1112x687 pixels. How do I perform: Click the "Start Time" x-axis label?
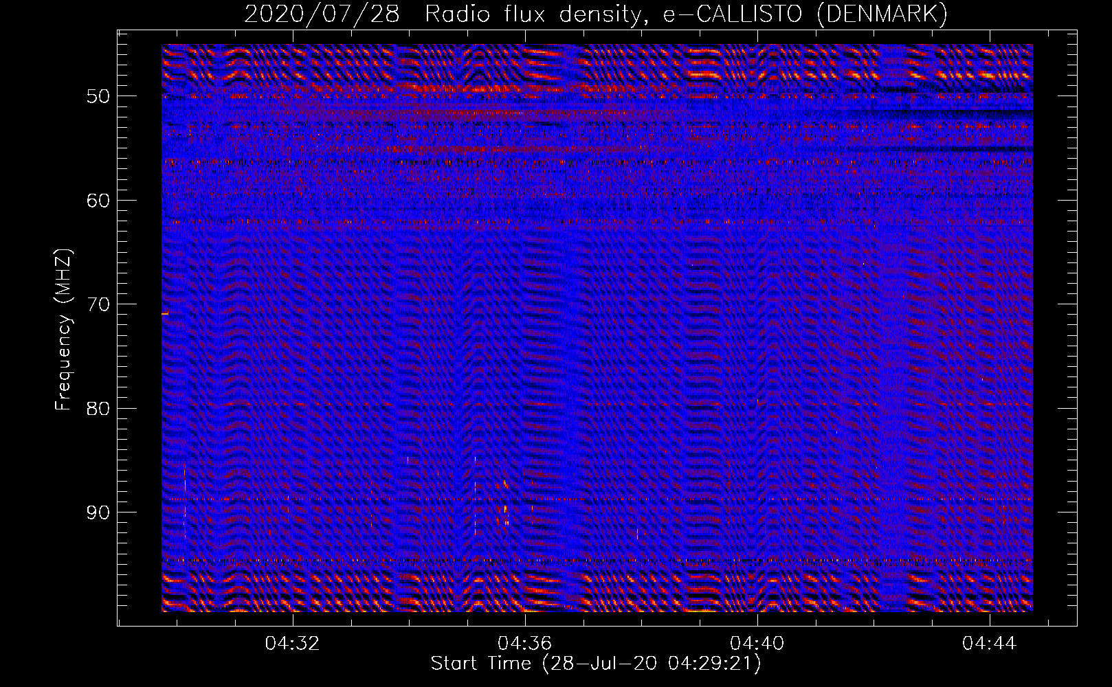[480, 664]
